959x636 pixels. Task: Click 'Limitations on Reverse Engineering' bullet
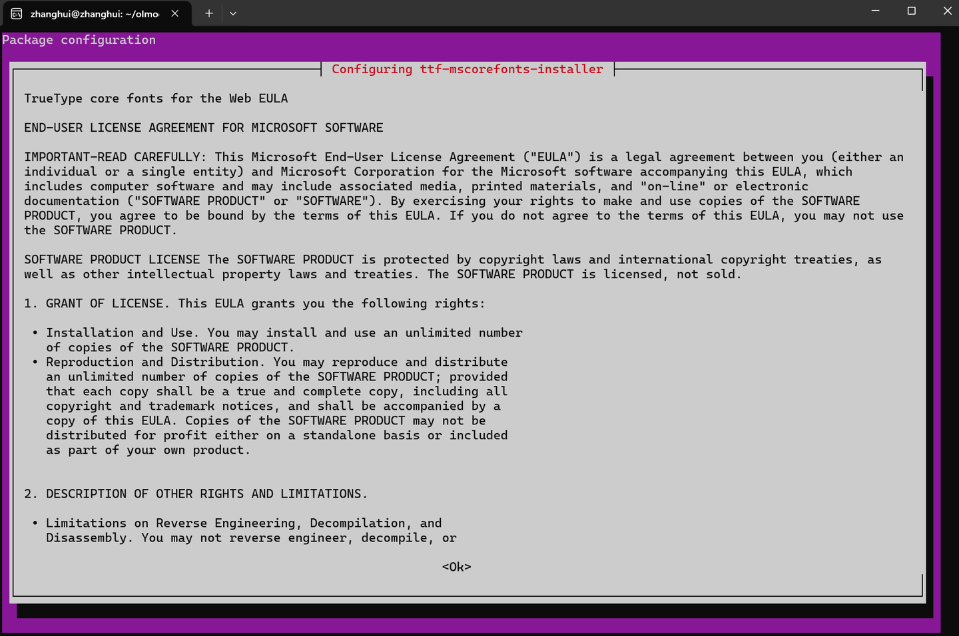(x=170, y=523)
